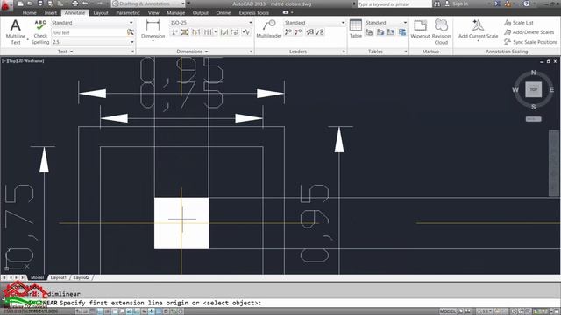
Task: Click the keyword search field
Action: coord(394,3)
